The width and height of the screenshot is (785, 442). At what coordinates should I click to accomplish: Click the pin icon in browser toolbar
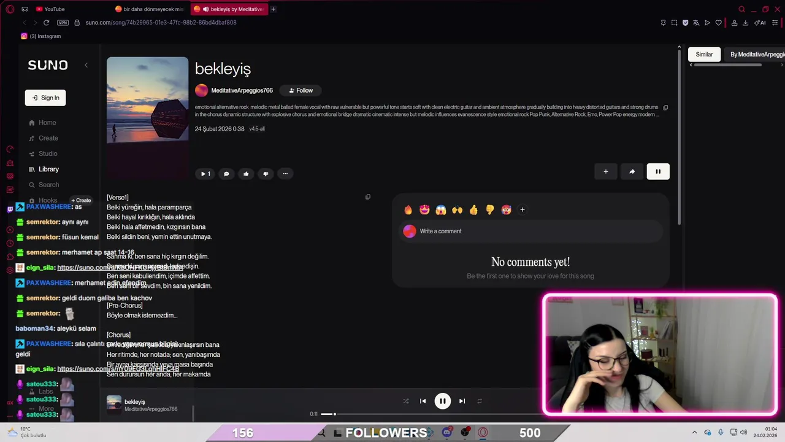[x=663, y=23]
